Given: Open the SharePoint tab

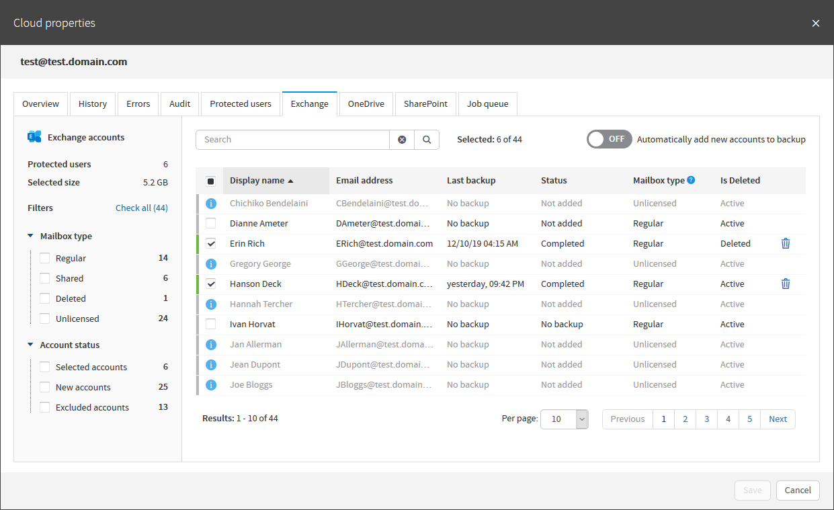Looking at the screenshot, I should 426,104.
